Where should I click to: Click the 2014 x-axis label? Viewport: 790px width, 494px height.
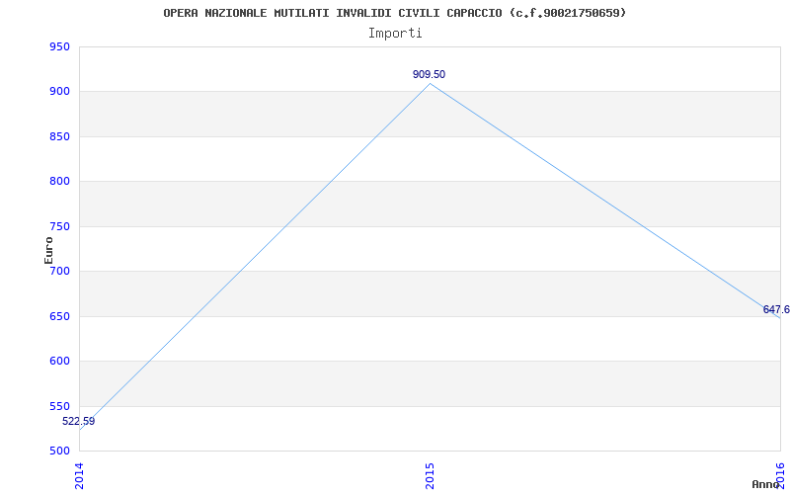[x=79, y=476]
